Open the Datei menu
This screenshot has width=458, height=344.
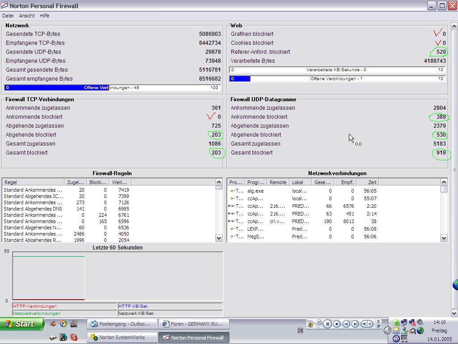[8, 16]
